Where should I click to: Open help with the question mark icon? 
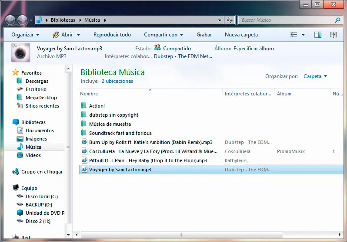[334, 35]
